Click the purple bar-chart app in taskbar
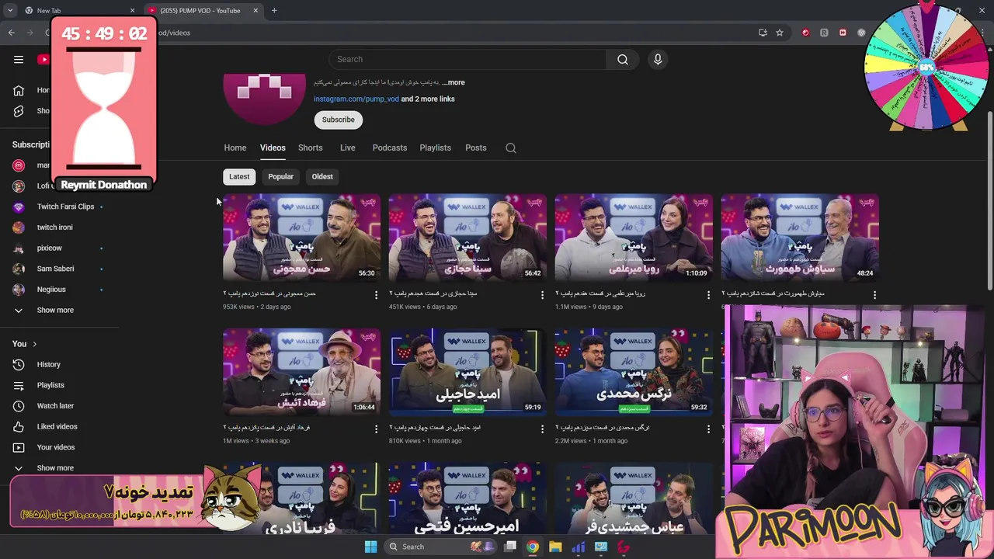 [x=578, y=547]
